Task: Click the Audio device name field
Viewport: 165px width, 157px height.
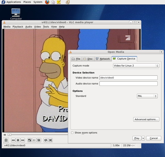Action: [x=128, y=84]
